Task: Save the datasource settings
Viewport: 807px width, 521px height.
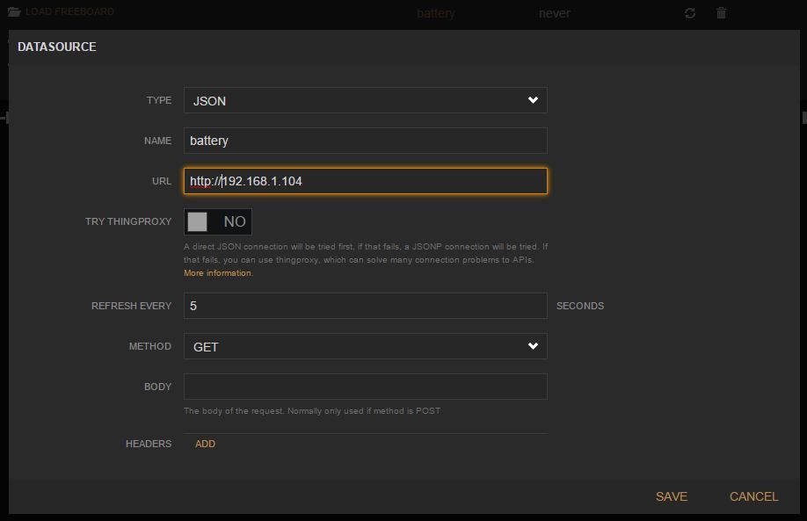Action: coord(671,496)
